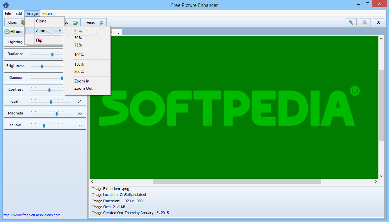Click the Gamma slider handle

[x=62, y=78]
